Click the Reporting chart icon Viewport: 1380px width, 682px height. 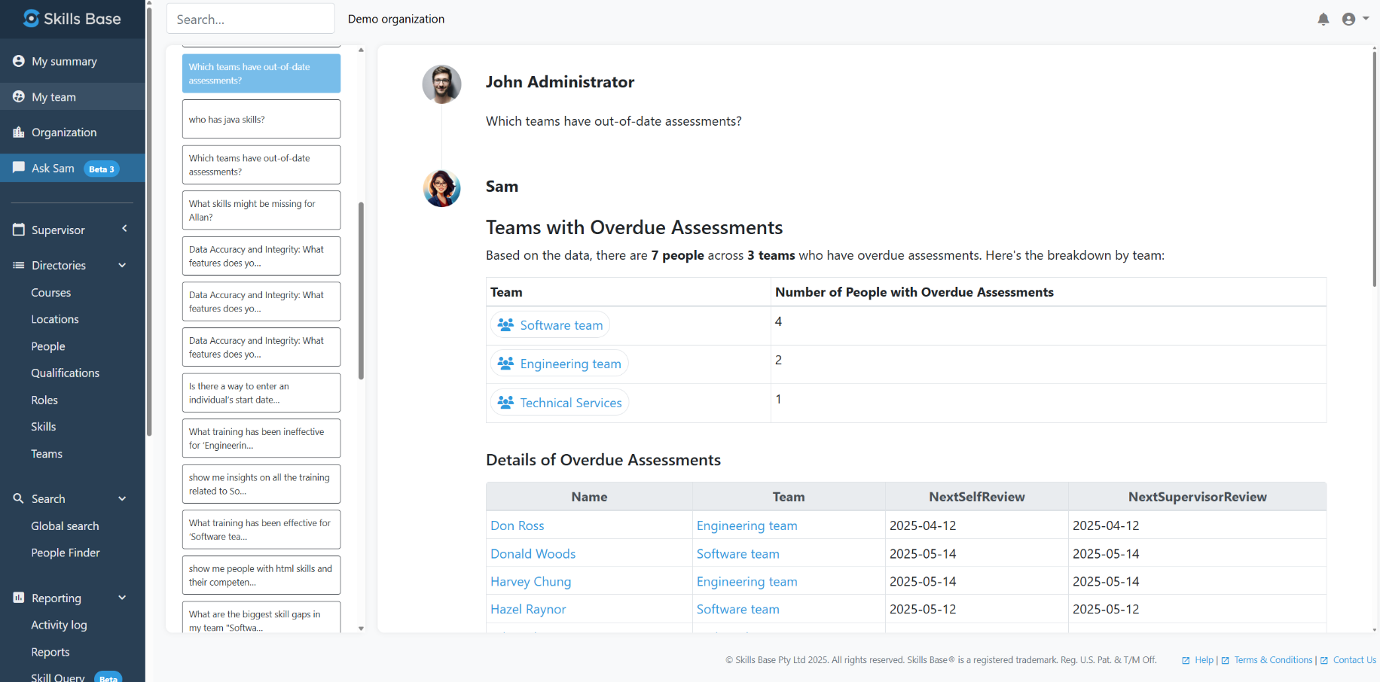[19, 598]
